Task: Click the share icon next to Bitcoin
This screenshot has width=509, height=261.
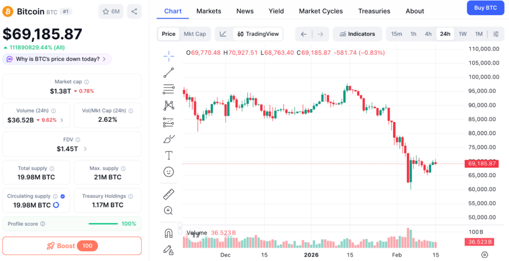Action: pos(134,11)
